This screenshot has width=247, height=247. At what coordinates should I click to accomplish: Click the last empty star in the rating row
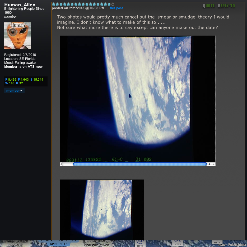[113, 4]
